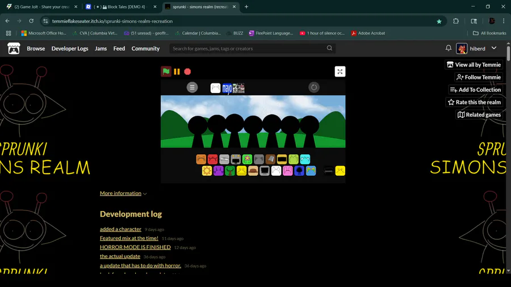Pick the yellow sun character icon
The width and height of the screenshot is (511, 287).
coord(207,171)
